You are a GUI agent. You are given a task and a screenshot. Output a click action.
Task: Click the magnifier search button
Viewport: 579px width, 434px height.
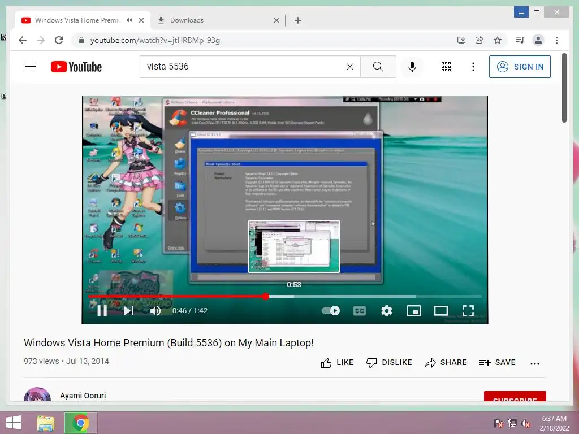coord(378,67)
